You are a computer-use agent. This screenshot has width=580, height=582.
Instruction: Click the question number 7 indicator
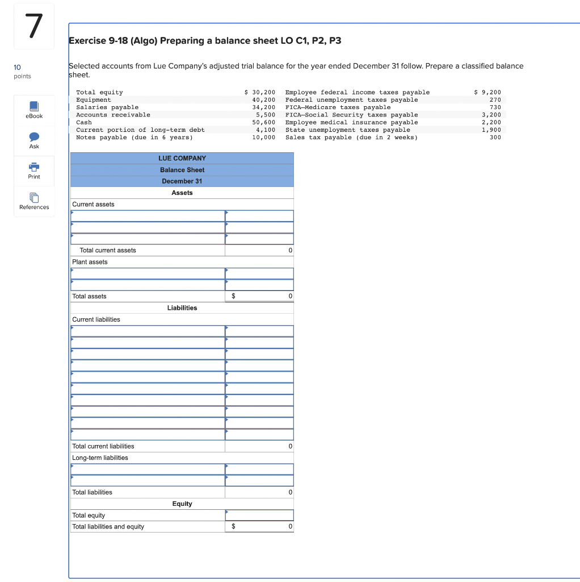pos(33,26)
